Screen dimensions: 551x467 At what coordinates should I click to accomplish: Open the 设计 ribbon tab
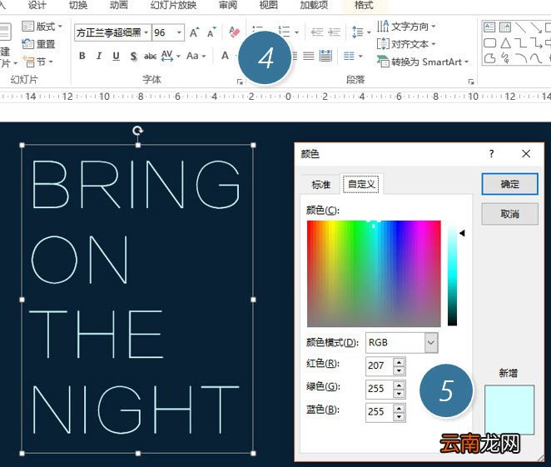tap(37, 5)
